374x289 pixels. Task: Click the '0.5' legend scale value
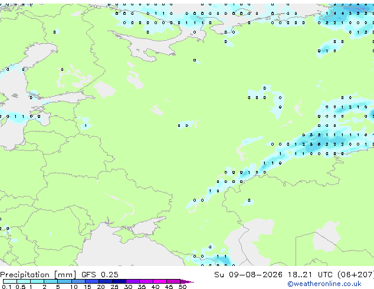coord(21,287)
